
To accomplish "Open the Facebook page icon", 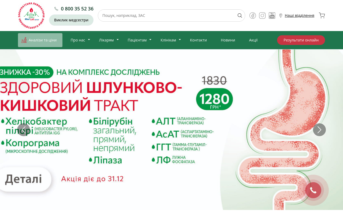I will coord(253,16).
